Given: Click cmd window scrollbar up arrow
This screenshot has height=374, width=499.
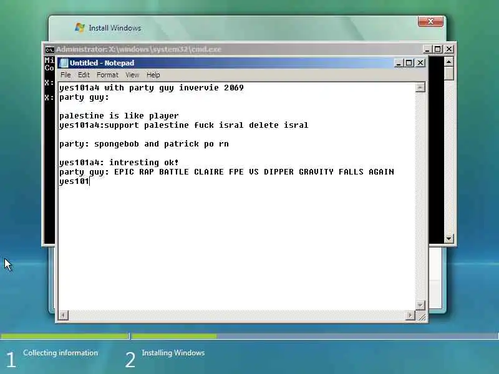Looking at the screenshot, I should pyautogui.click(x=448, y=61).
